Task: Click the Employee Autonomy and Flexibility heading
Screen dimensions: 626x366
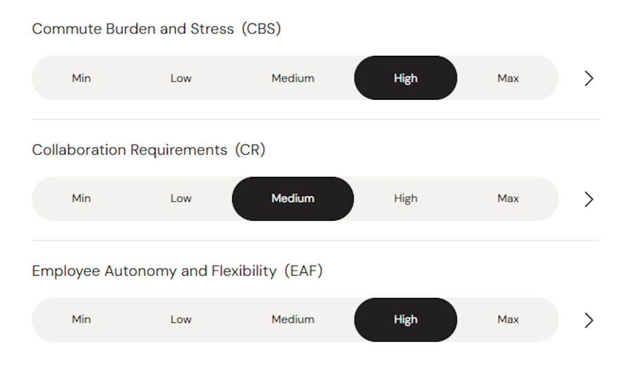Action: (x=177, y=271)
